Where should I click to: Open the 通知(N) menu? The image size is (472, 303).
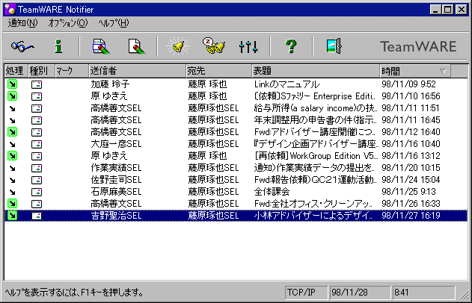22,23
